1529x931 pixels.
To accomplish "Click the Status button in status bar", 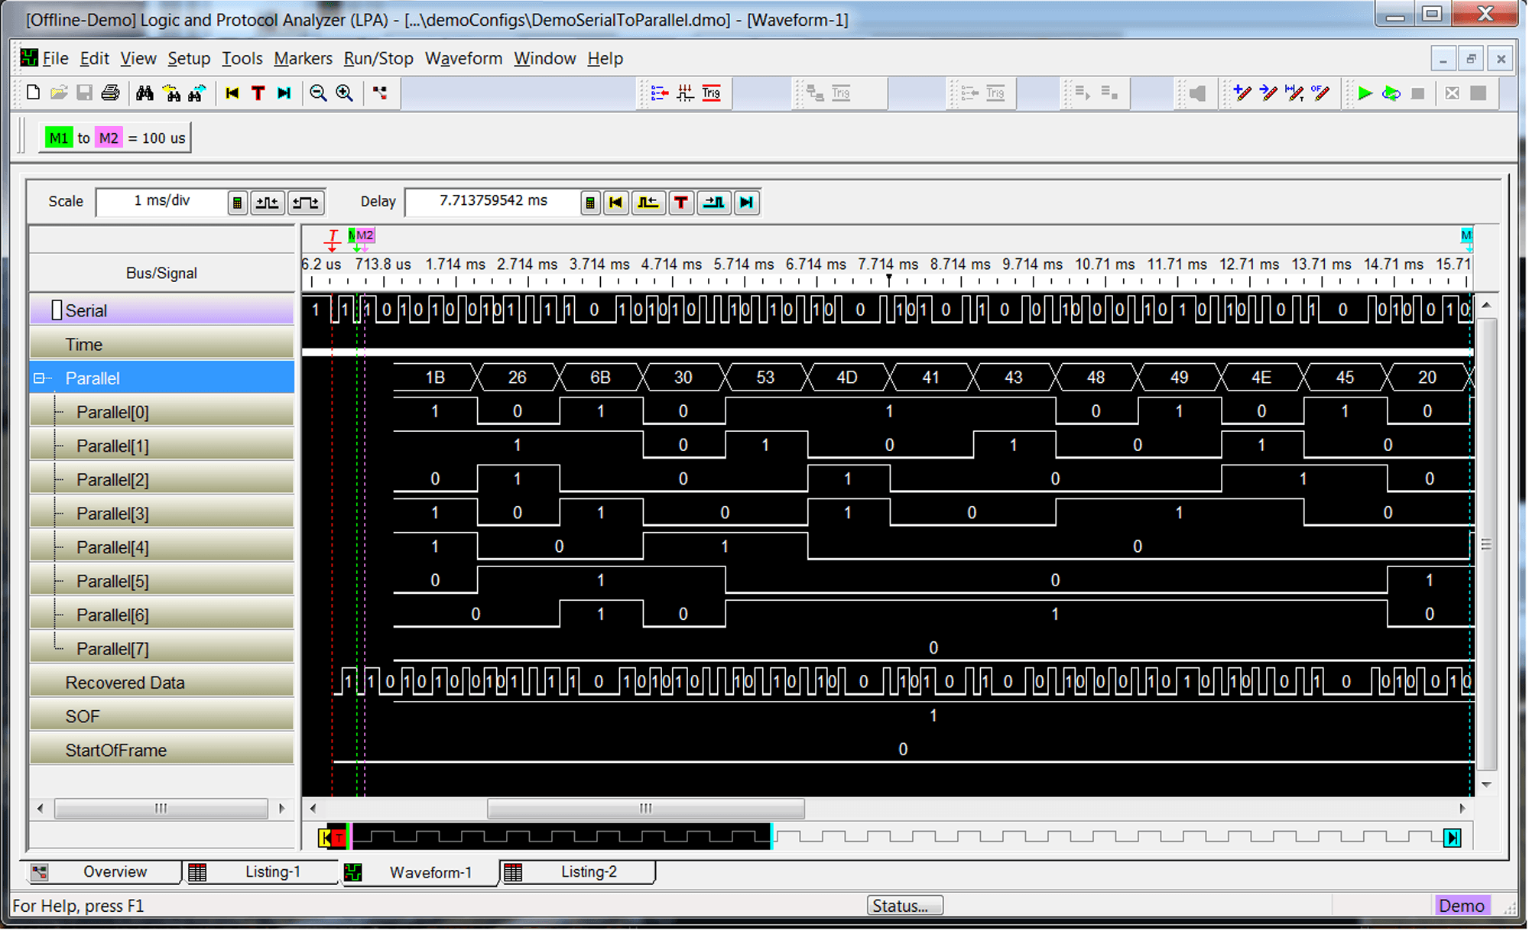I will coord(904,905).
